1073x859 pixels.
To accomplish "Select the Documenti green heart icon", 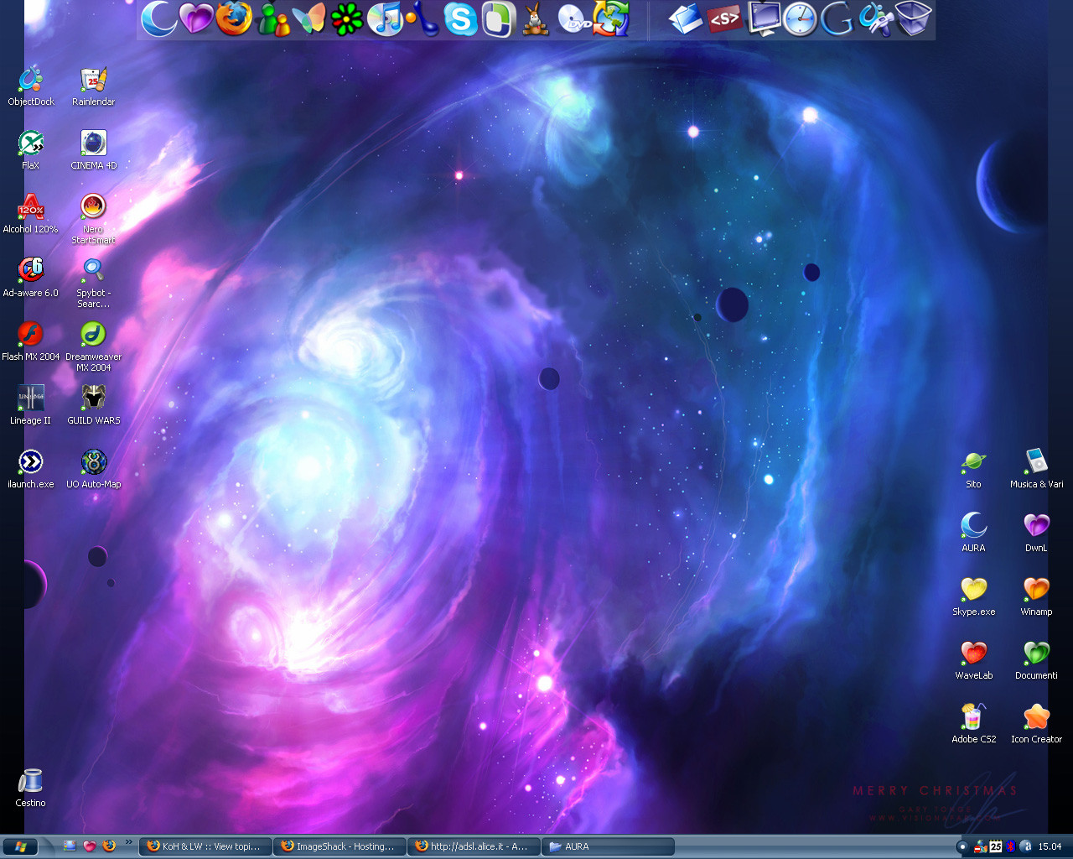I will point(1037,660).
